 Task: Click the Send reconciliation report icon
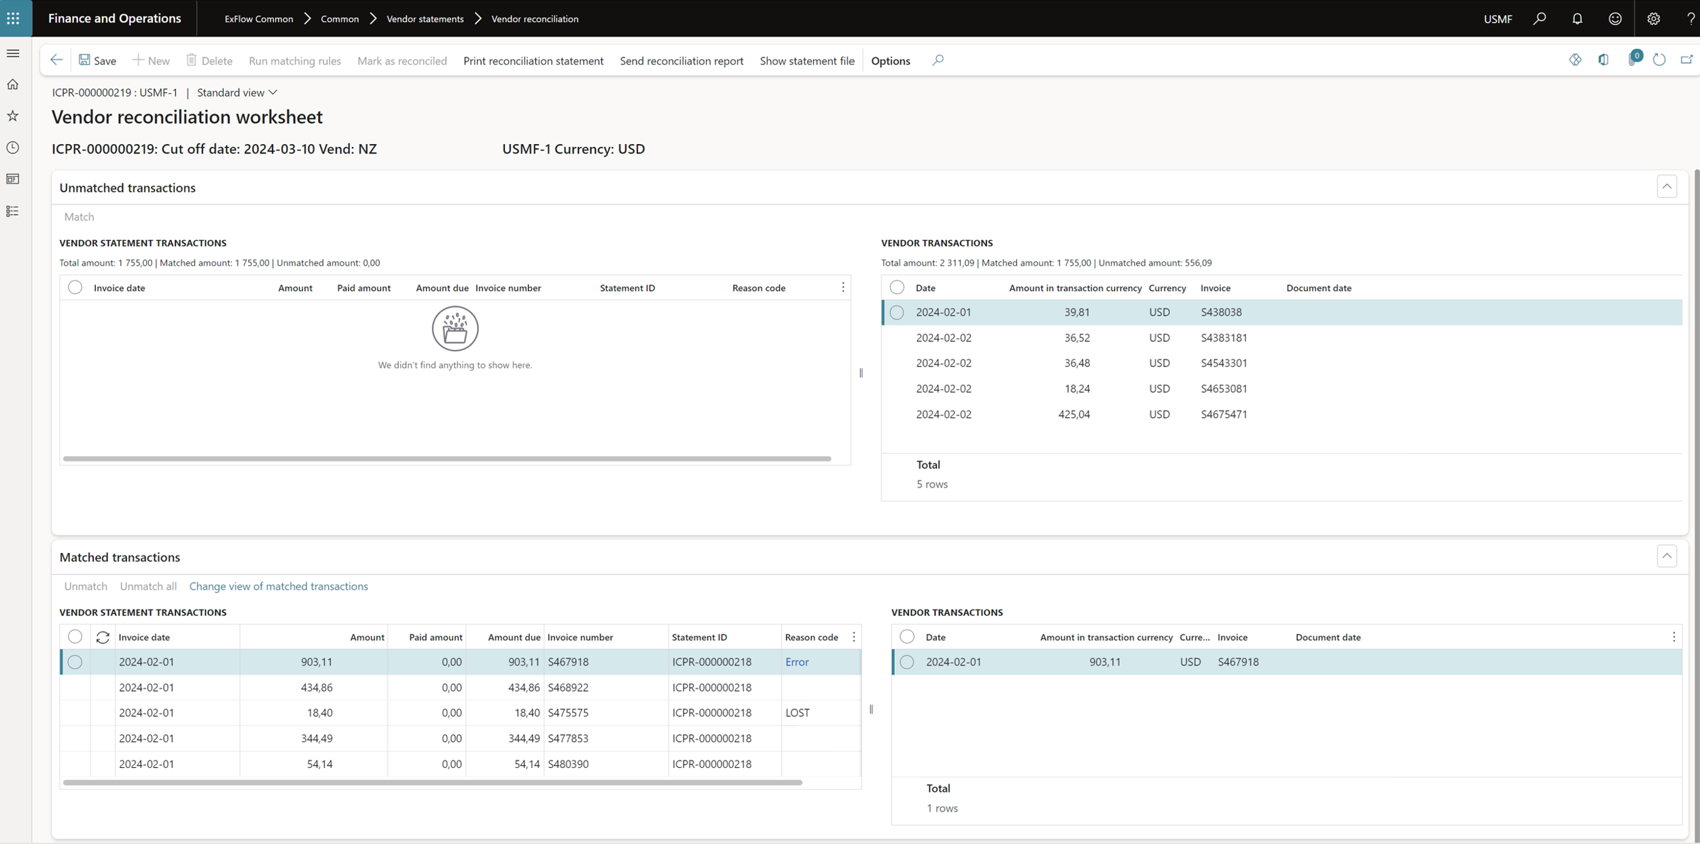pos(681,60)
